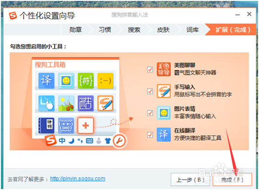Click the translate icon in Sogou toolbox
The image size is (259, 190).
(46, 81)
